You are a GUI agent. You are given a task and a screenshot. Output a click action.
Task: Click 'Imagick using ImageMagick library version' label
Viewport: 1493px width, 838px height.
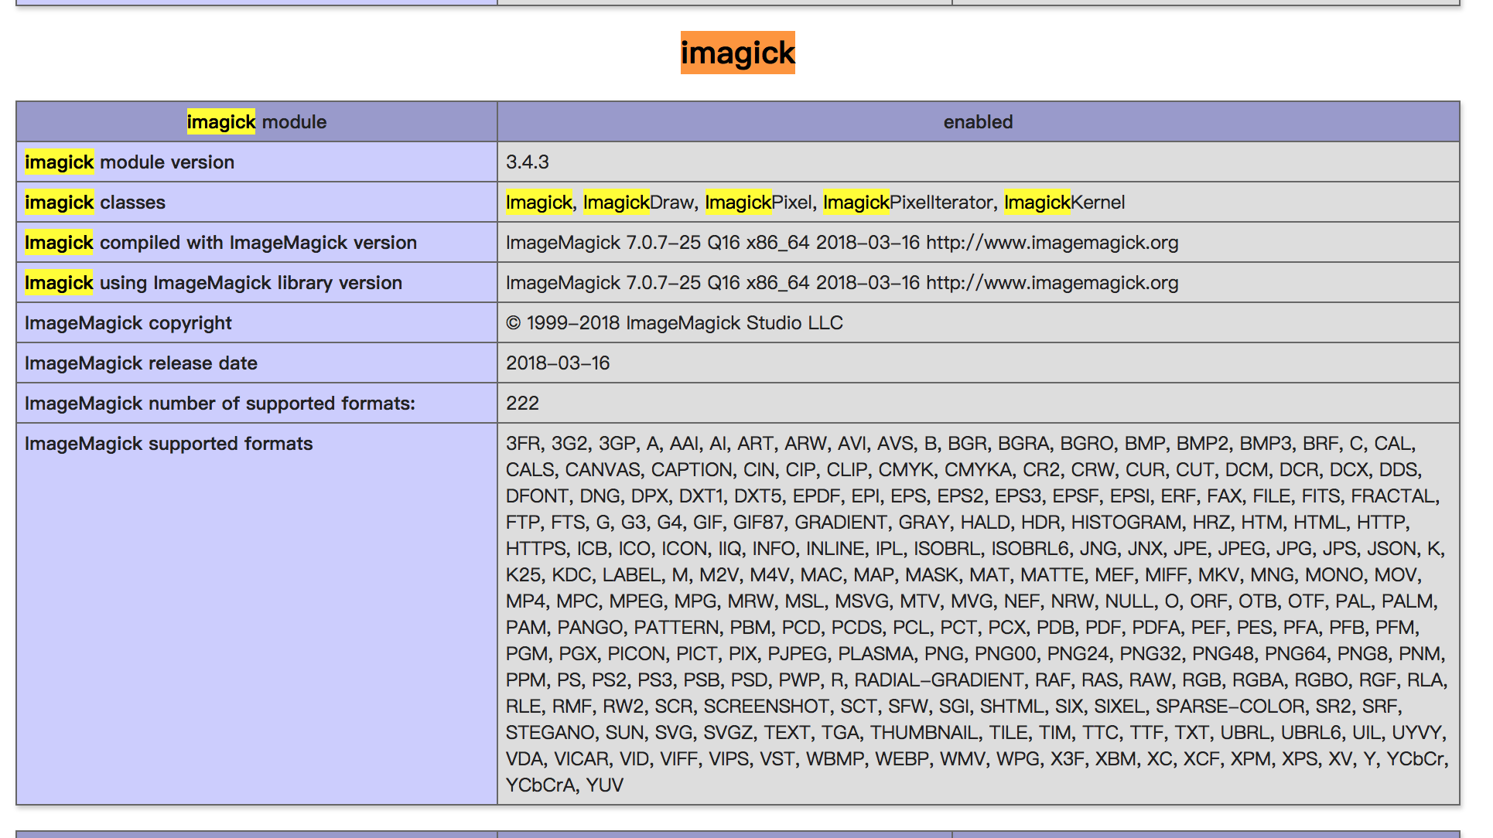(x=214, y=283)
